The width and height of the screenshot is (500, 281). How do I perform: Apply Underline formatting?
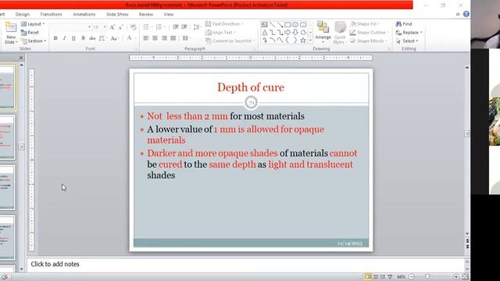pyautogui.click(x=73, y=38)
